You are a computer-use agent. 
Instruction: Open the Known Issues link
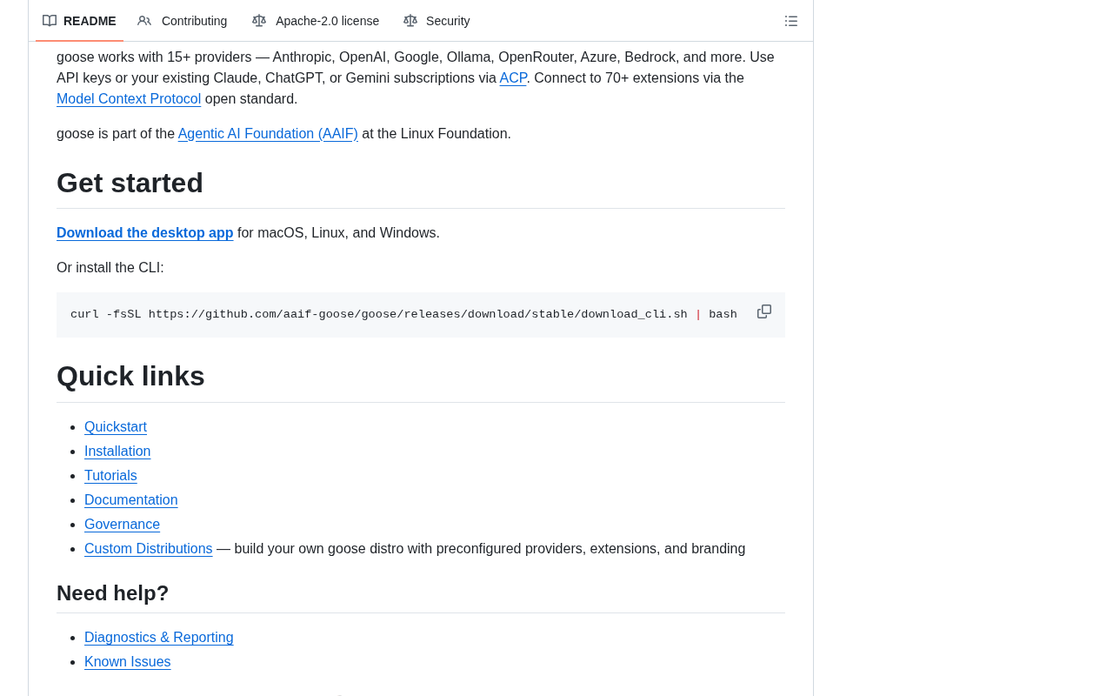point(128,662)
